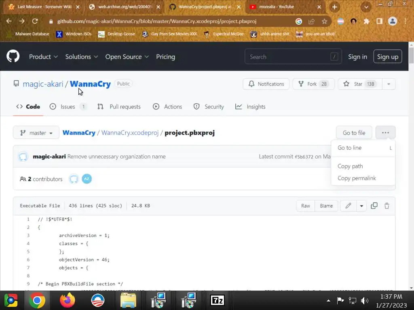Open File Explorer folder in taskbar
The height and width of the screenshot is (310, 414).
pyautogui.click(x=128, y=300)
